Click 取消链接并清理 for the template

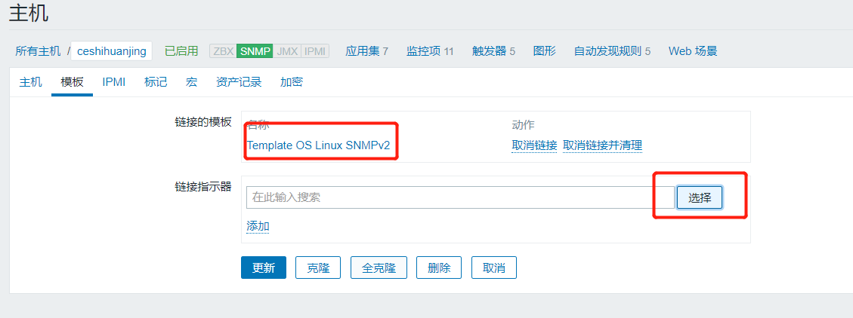tap(602, 145)
